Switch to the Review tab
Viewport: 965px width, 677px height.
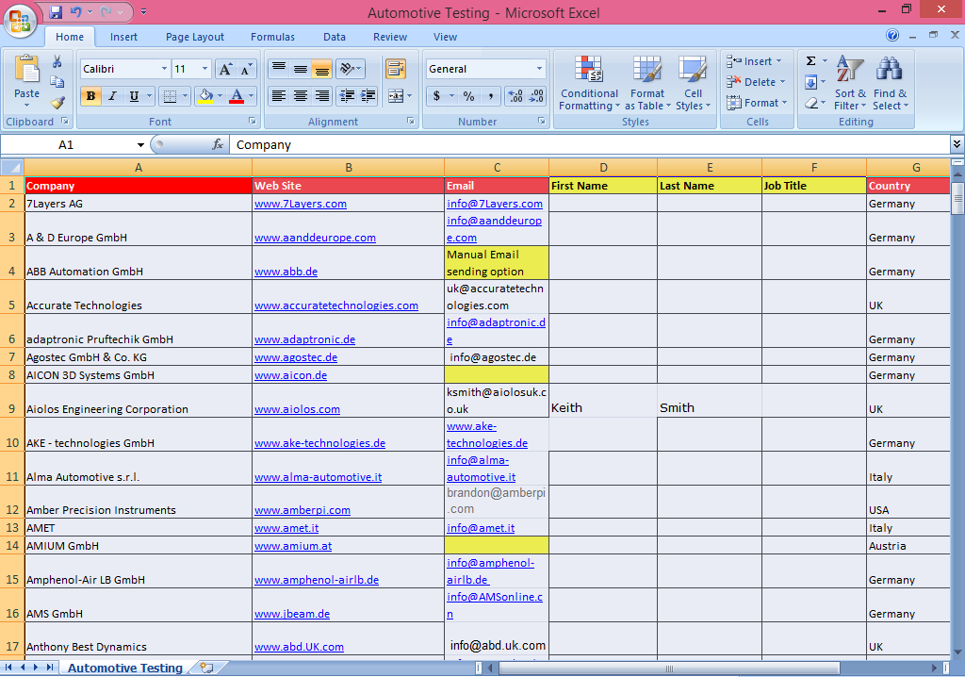pyautogui.click(x=390, y=37)
